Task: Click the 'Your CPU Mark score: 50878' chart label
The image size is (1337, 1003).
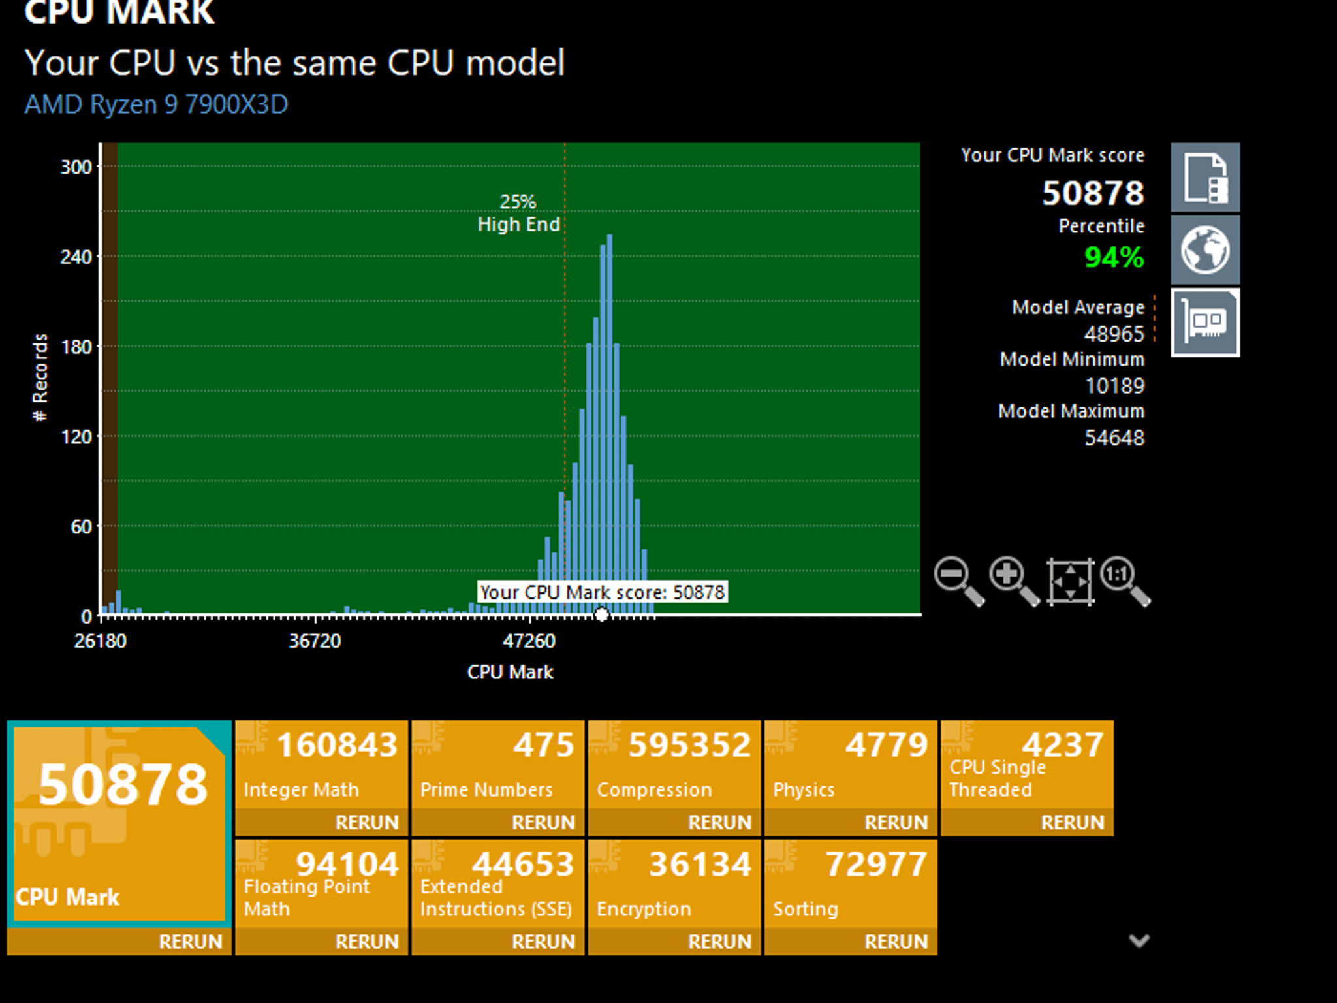Action: (602, 592)
